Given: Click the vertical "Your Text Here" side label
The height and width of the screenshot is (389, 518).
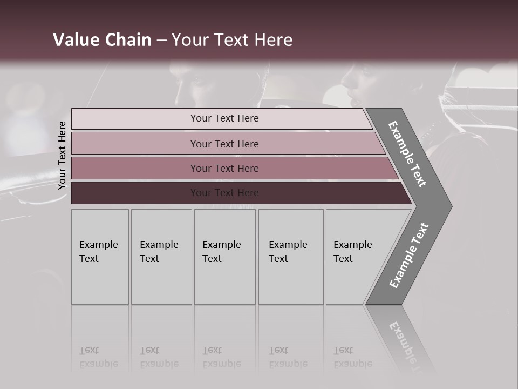Looking at the screenshot, I should (x=62, y=155).
